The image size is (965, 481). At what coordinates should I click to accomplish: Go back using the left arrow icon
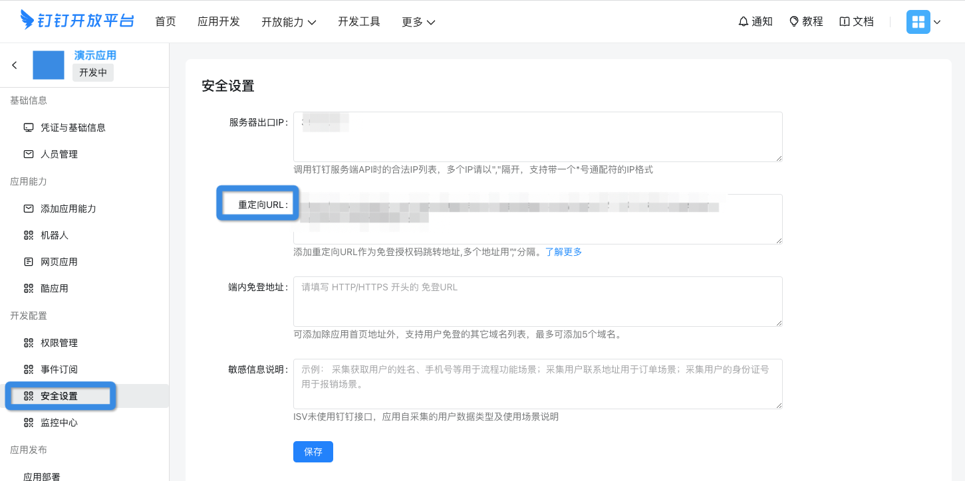(15, 65)
